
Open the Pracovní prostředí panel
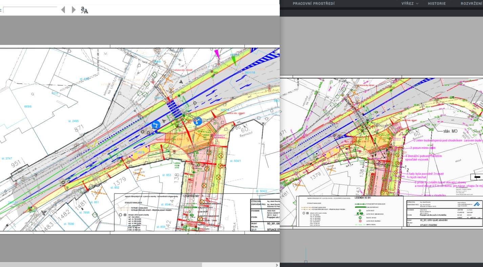[x=313, y=3]
